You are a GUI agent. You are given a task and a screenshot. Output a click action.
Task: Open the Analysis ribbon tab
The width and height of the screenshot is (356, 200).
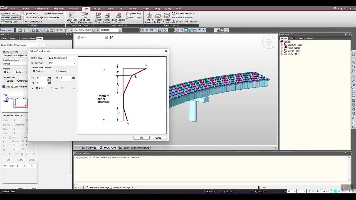(x=98, y=9)
